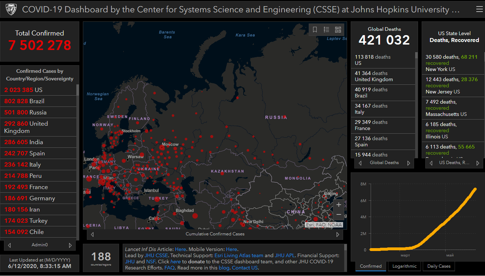Zoom out on the map with minus
Viewport: 485px width, 276px height.
click(339, 214)
